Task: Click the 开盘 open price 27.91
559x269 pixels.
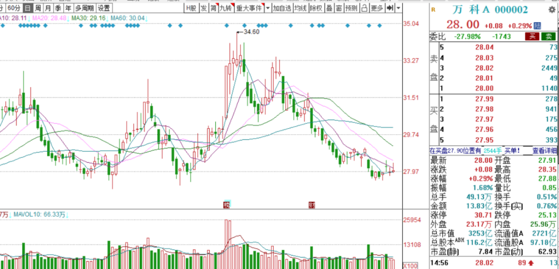Action: (x=548, y=161)
